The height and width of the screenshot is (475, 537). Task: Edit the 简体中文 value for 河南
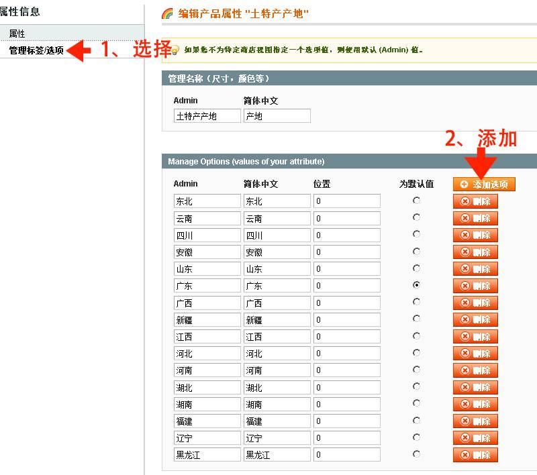click(x=277, y=370)
